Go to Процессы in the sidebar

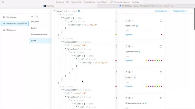(11, 30)
